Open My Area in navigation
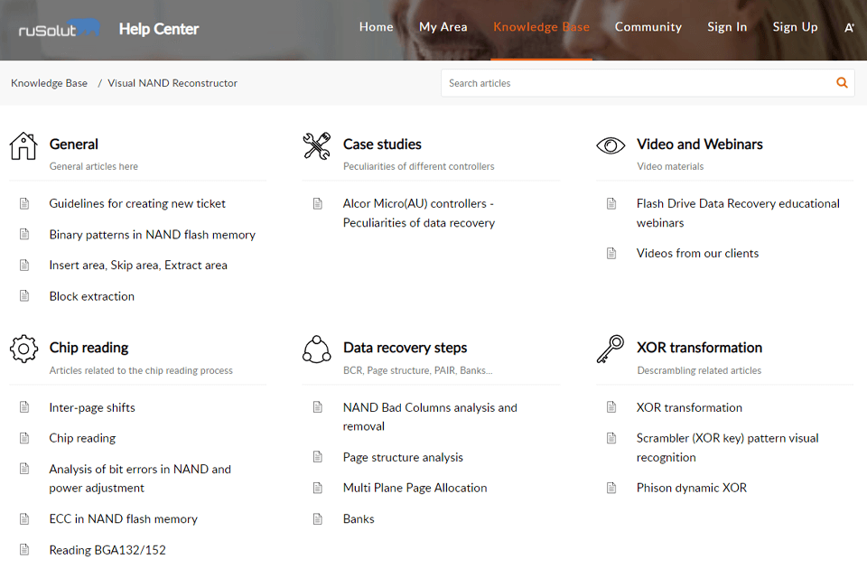Image resolution: width=867 pixels, height=578 pixels. click(443, 27)
